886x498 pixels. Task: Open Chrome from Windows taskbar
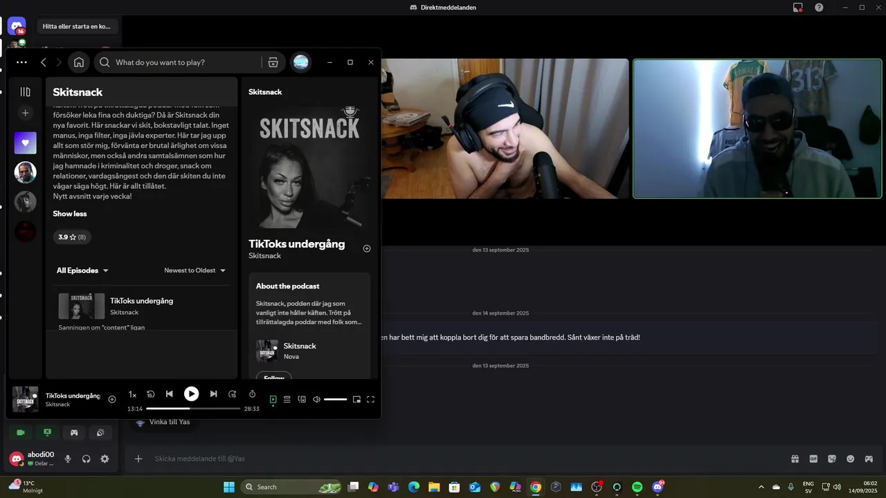pyautogui.click(x=535, y=487)
